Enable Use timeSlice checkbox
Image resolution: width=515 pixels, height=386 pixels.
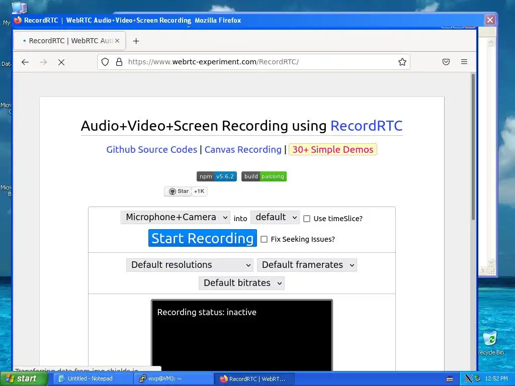[x=307, y=219]
